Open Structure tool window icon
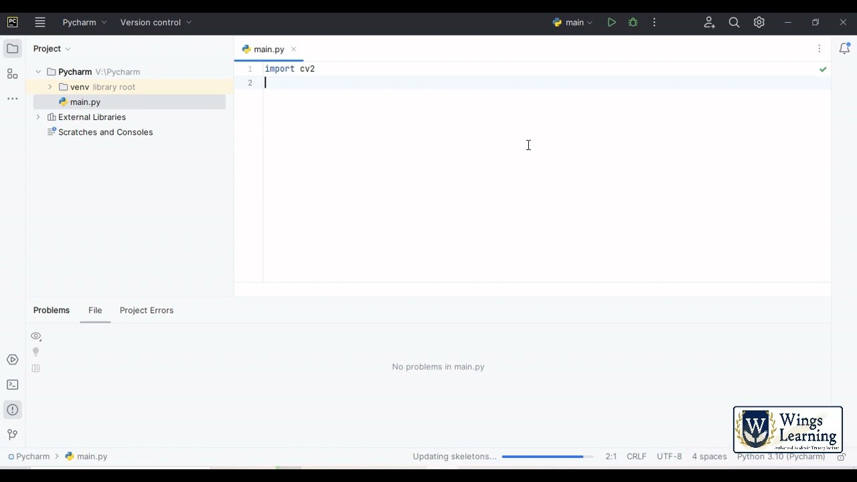This screenshot has width=857, height=482. pyautogui.click(x=12, y=74)
